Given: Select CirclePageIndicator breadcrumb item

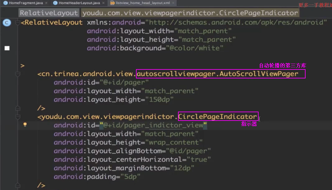Looking at the screenshot, I should coord(190,13).
